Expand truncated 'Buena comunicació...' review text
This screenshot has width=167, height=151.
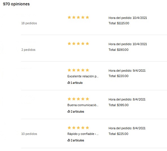[x=83, y=105]
